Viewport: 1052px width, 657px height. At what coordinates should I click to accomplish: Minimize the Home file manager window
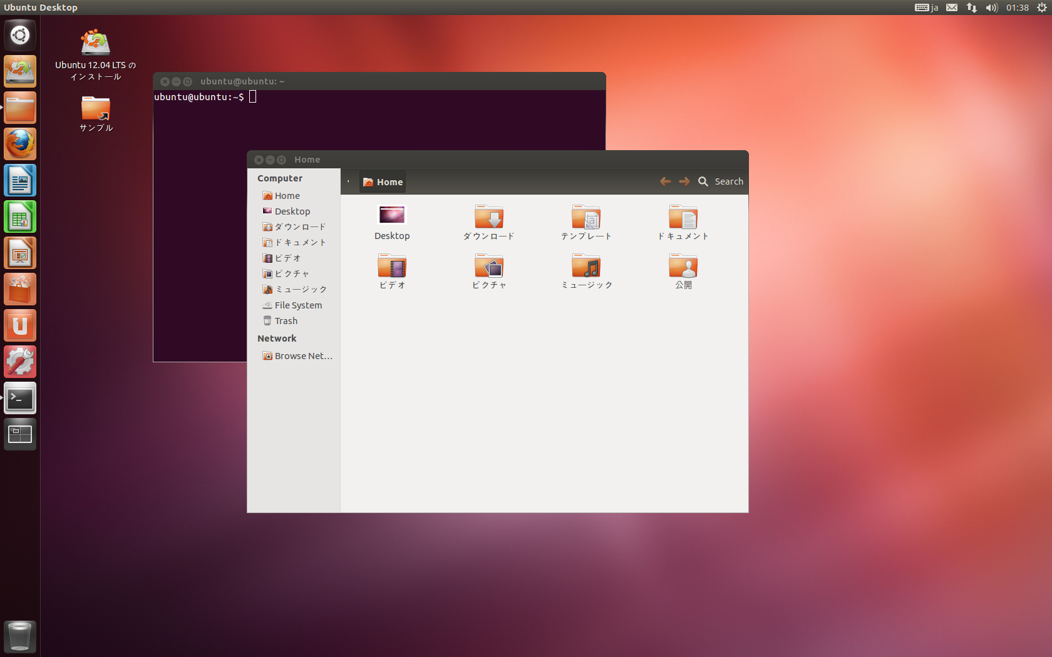point(270,160)
